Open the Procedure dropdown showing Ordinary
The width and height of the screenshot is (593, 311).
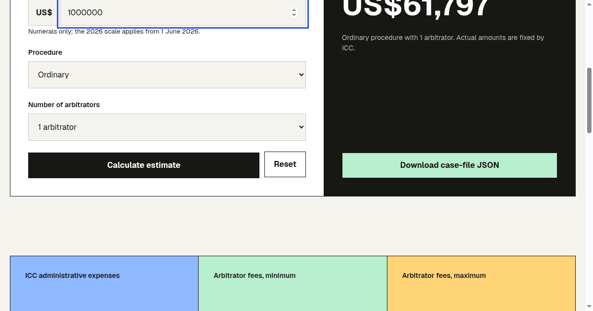167,75
